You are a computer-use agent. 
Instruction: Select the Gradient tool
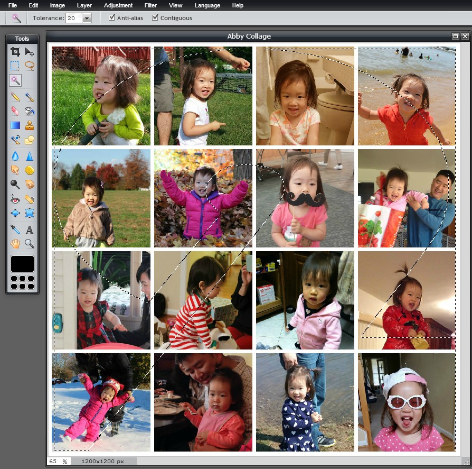(15, 125)
